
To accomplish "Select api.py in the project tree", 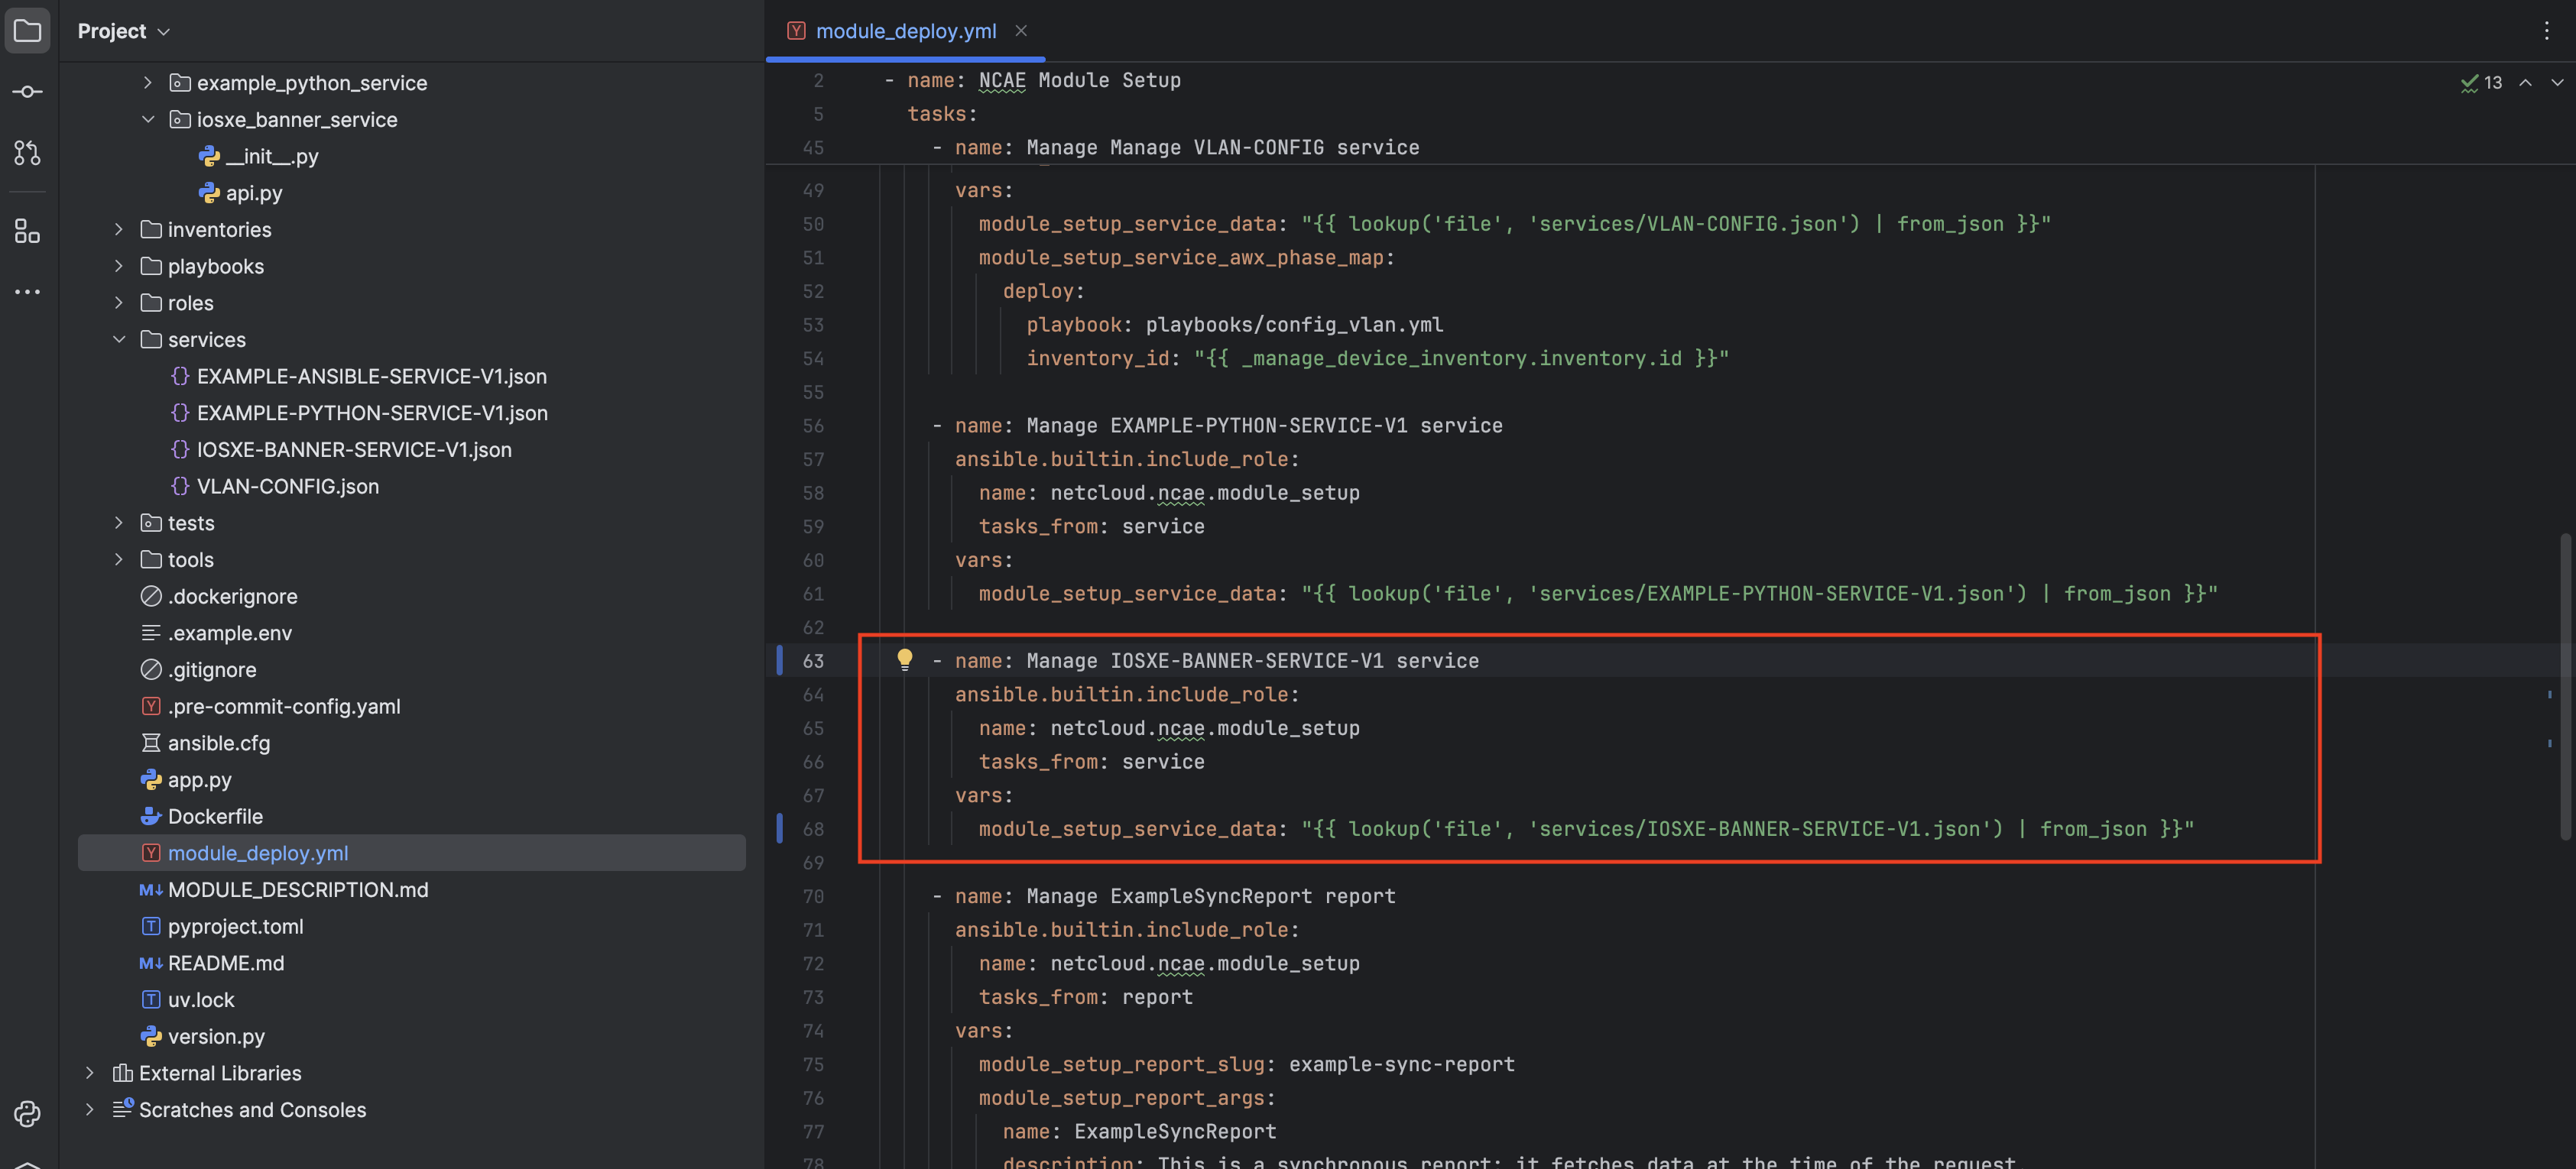I will (x=254, y=193).
